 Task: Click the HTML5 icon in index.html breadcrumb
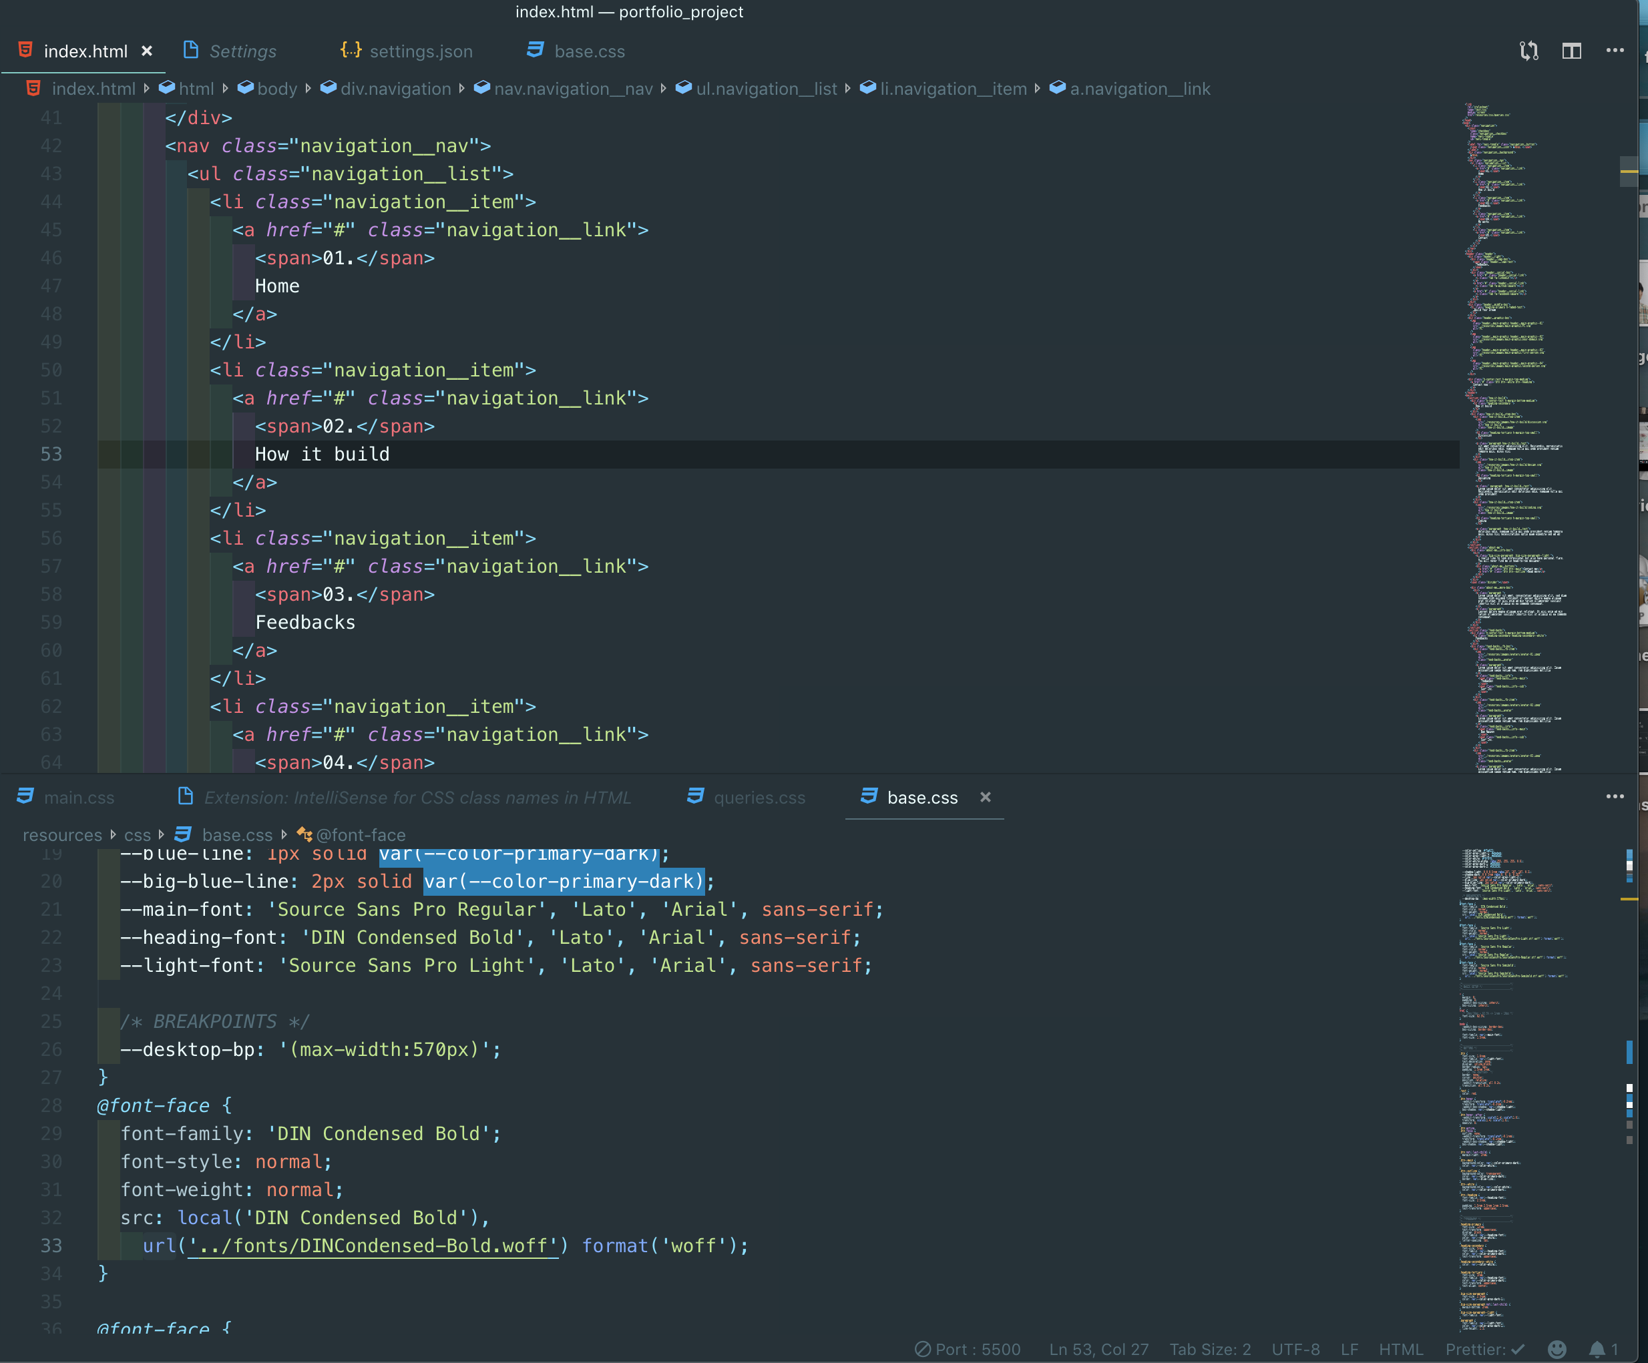[x=33, y=89]
